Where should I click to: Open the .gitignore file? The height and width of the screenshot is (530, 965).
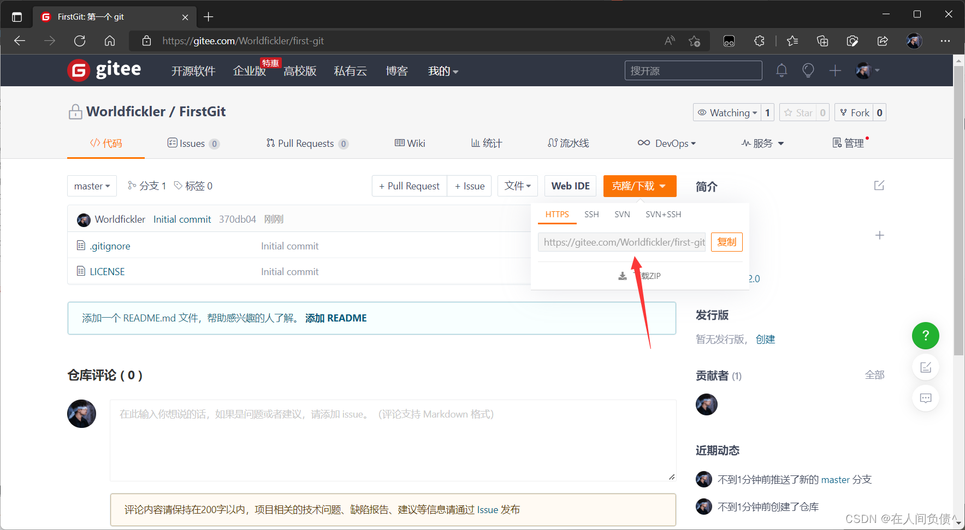pos(110,246)
